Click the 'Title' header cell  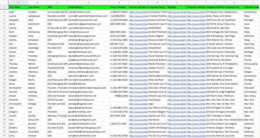57,7
